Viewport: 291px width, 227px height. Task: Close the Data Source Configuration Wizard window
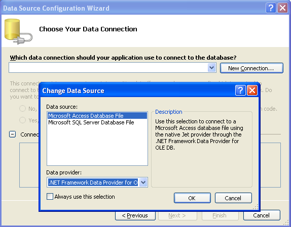coord(282,8)
